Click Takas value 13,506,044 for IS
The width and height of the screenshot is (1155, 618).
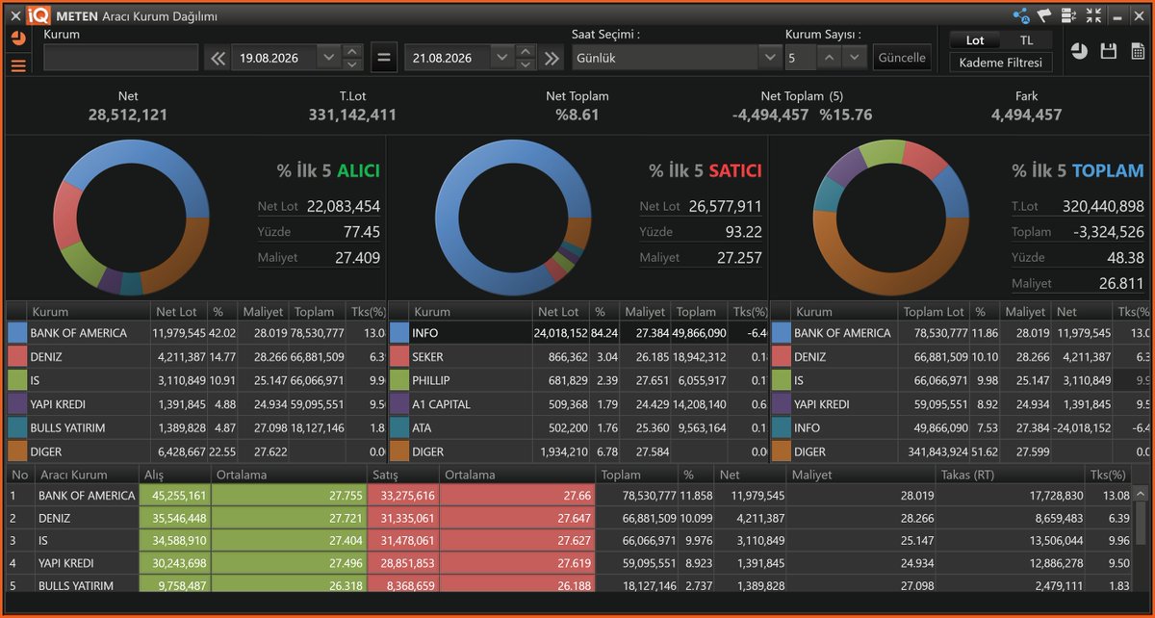pyautogui.click(x=1054, y=540)
